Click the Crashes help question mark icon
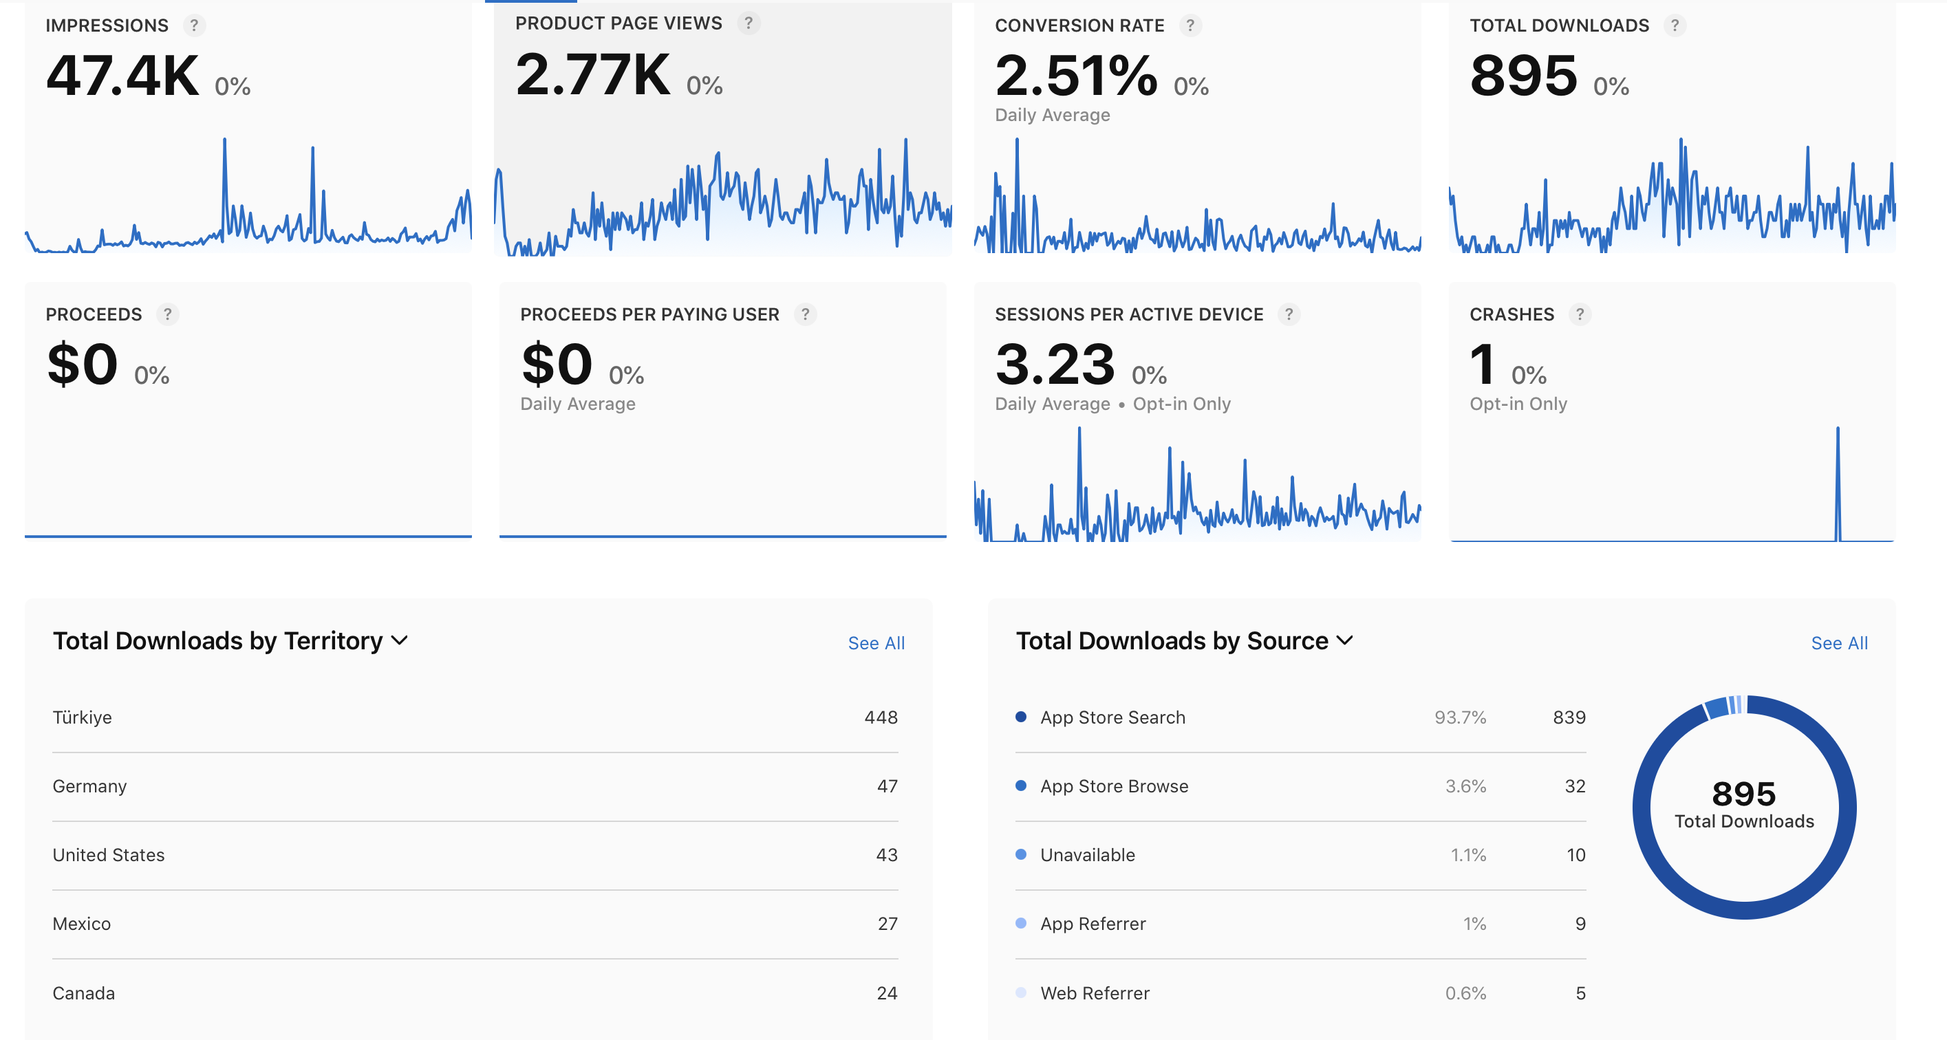The image size is (1947, 1040). 1579,314
